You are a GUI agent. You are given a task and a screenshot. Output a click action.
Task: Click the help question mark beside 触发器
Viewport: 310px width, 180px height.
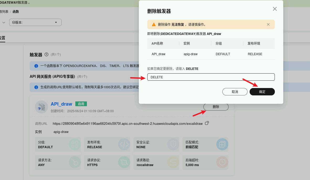click(46, 54)
